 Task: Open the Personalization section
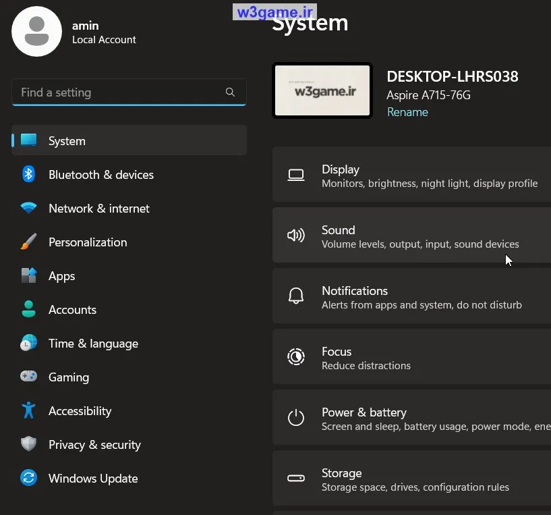[x=129, y=242]
